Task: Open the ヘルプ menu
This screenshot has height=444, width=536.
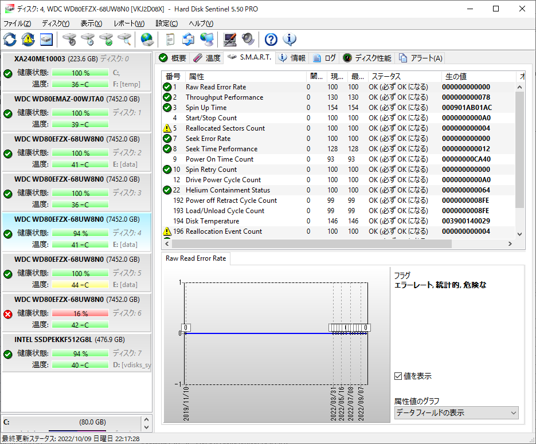Action: (x=201, y=23)
